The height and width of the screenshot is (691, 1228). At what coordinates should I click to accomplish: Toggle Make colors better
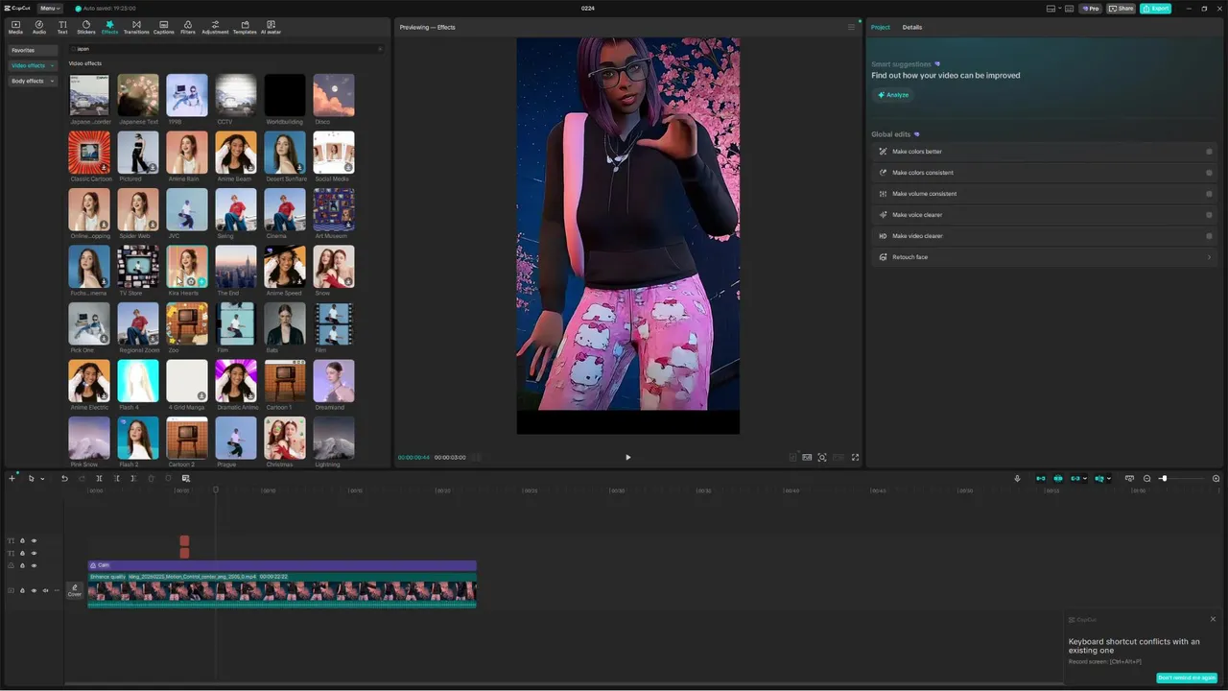click(1209, 152)
